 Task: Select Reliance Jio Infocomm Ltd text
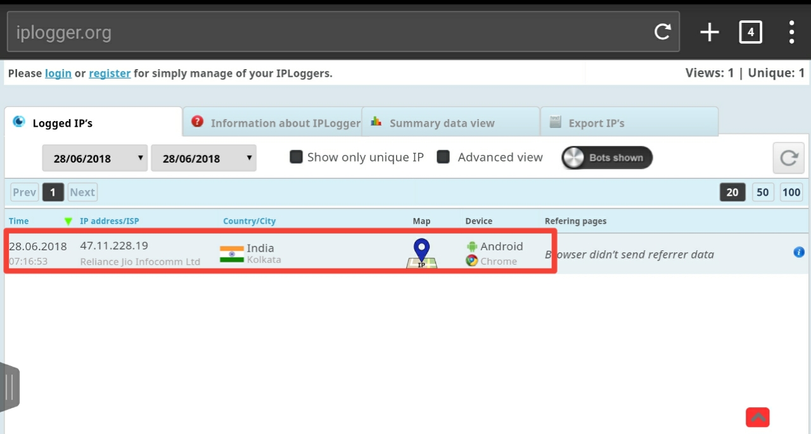[x=140, y=262]
